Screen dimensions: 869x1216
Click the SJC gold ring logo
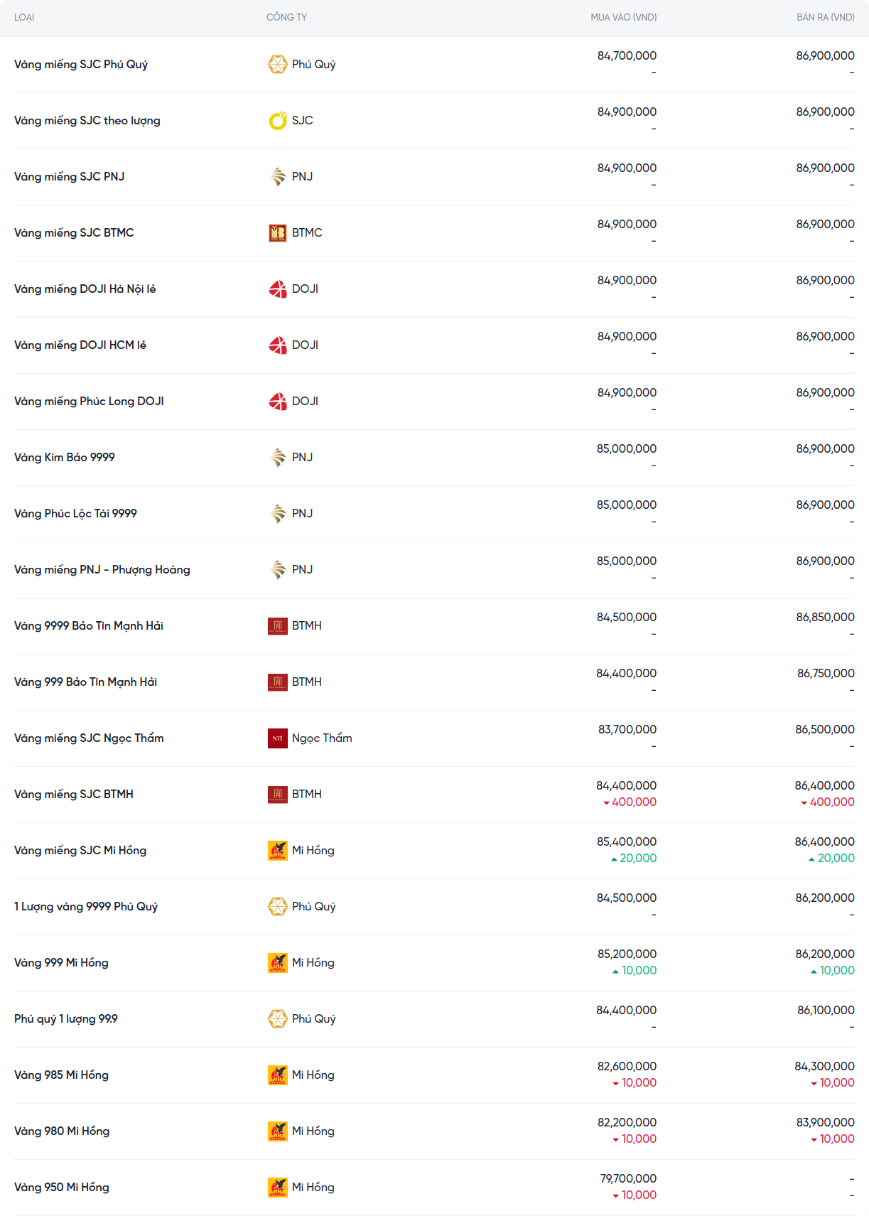pyautogui.click(x=277, y=120)
